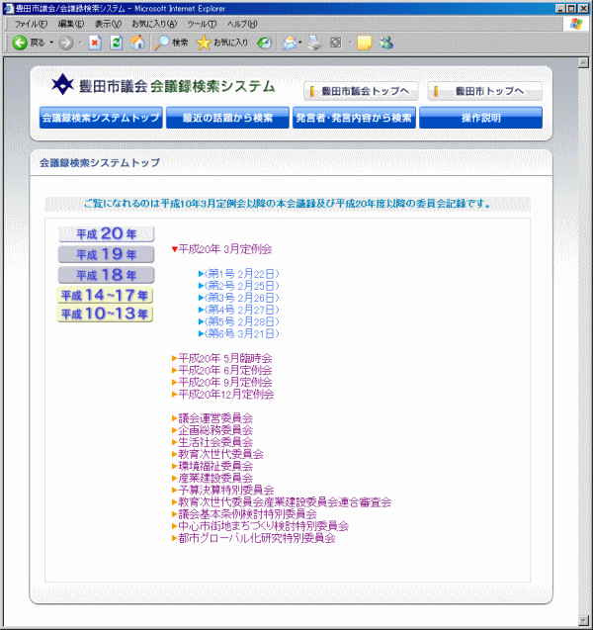This screenshot has height=630, width=593.
Task: Click 豊田市トップへ button
Action: (x=485, y=91)
